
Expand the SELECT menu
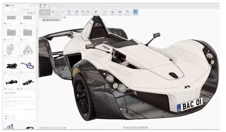click(x=135, y=15)
